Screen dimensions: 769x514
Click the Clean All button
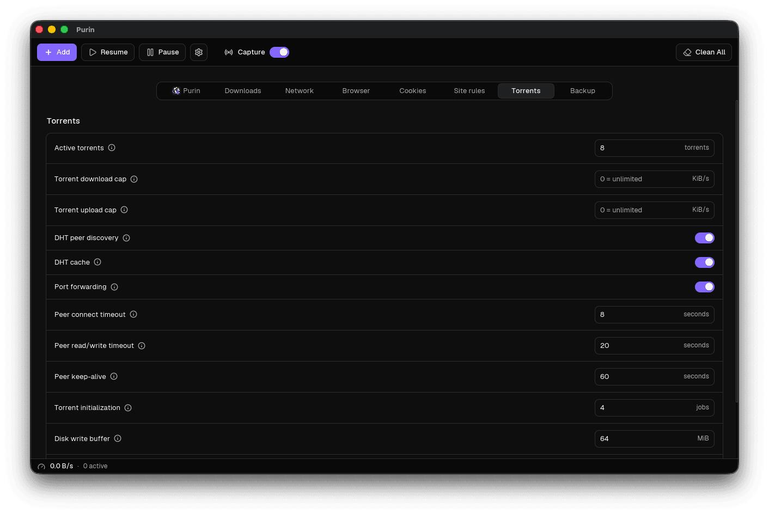(704, 52)
